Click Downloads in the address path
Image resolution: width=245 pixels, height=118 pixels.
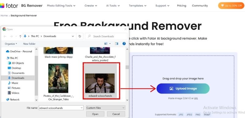point(50,36)
